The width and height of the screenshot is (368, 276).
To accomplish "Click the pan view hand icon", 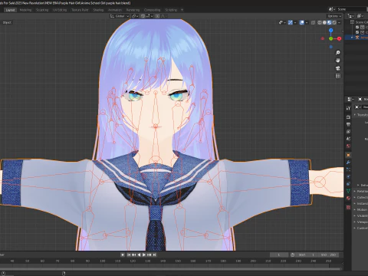I will (338, 61).
